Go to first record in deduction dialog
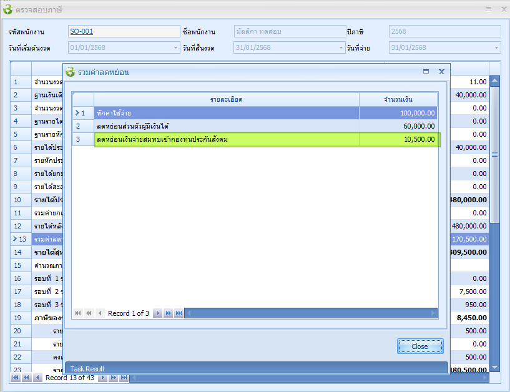This screenshot has width=510, height=392. point(78,313)
